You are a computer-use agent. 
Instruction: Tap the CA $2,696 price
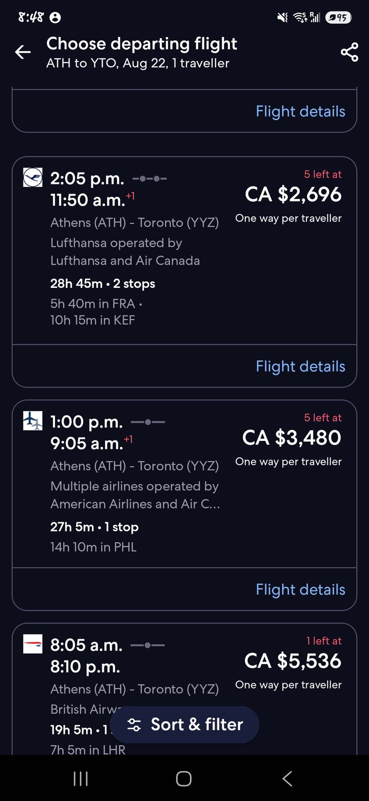point(293,194)
